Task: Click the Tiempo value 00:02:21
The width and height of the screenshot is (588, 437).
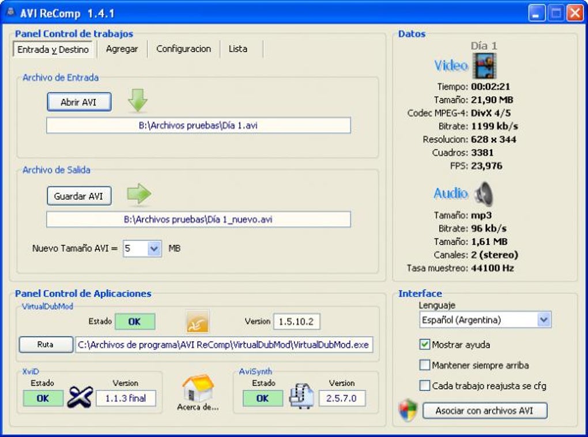Action: tap(491, 86)
